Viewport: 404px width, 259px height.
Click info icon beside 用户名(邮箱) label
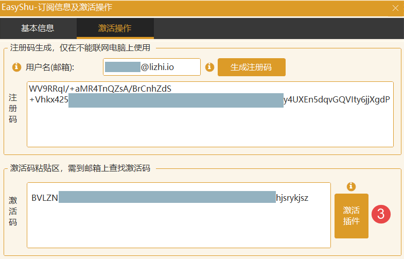pyautogui.click(x=16, y=67)
